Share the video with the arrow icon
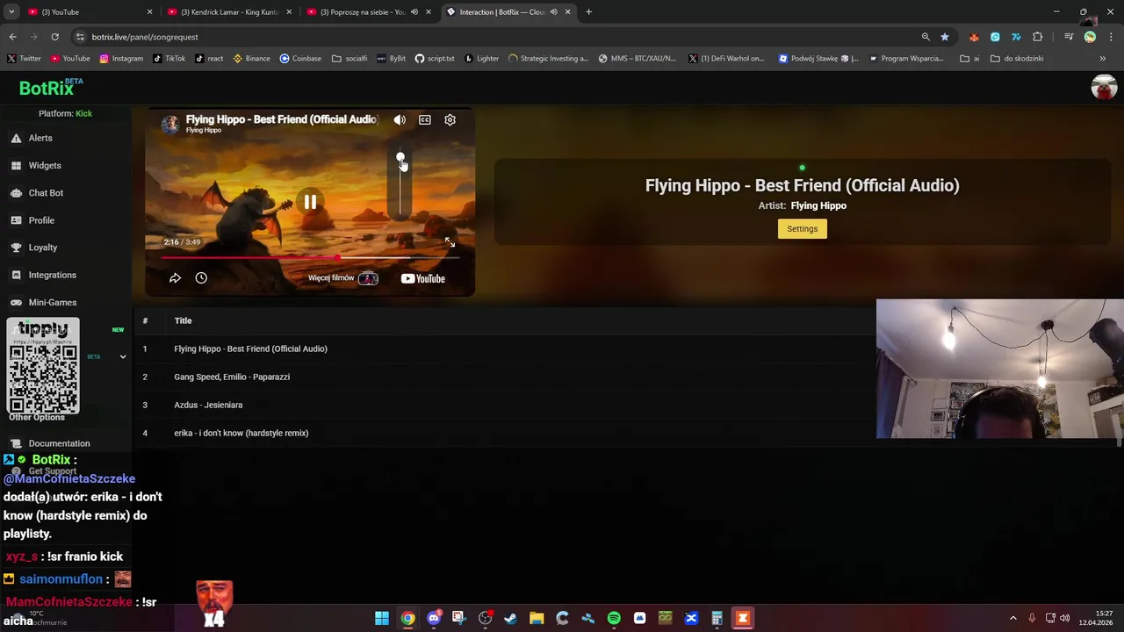The image size is (1124, 632). click(175, 278)
